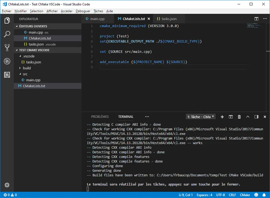
Task: Add a new terminal with plus icon
Action: point(222,117)
